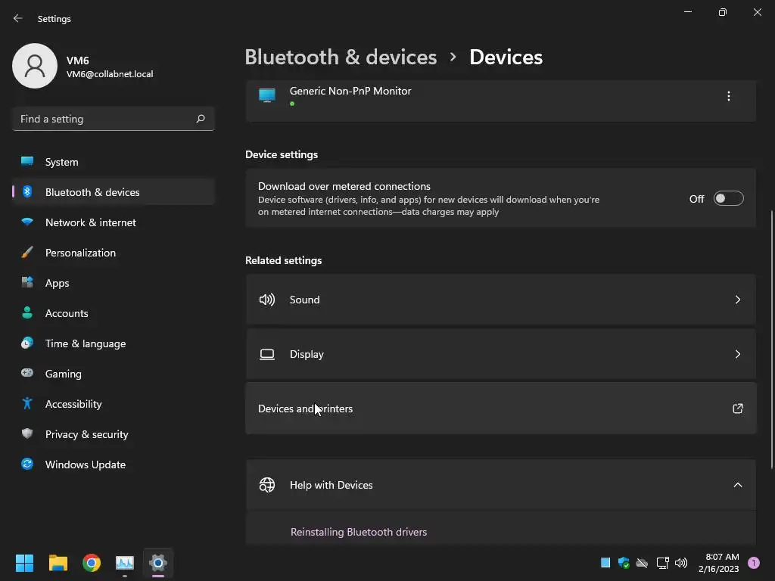Open File Explorer from the taskbar
This screenshot has height=581, width=775.
tap(58, 563)
